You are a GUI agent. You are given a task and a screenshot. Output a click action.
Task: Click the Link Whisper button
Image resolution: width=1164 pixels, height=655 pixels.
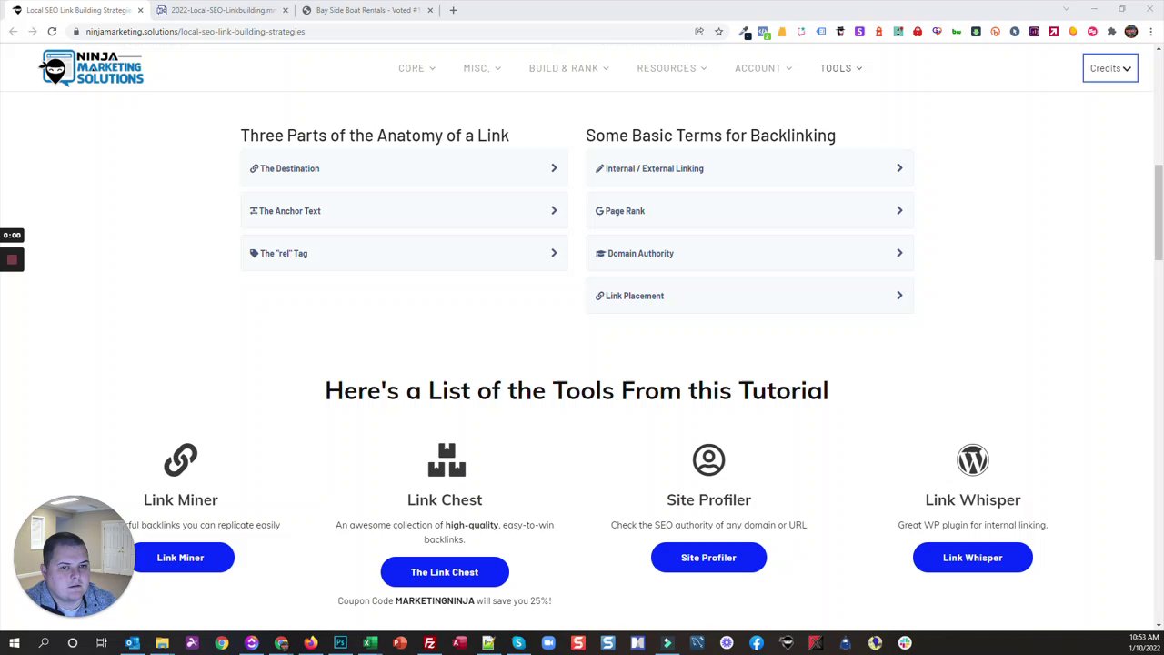(x=972, y=558)
